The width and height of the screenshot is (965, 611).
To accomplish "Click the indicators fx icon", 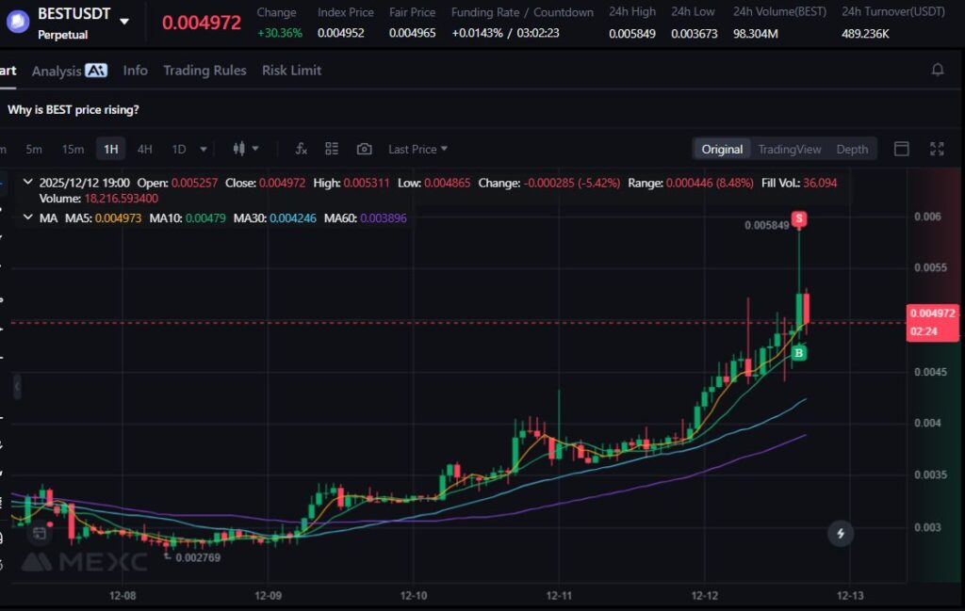I will 301,149.
